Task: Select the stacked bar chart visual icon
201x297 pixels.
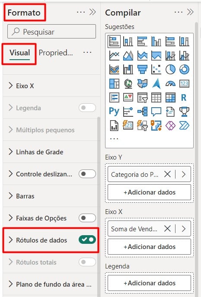Action: (x=114, y=41)
